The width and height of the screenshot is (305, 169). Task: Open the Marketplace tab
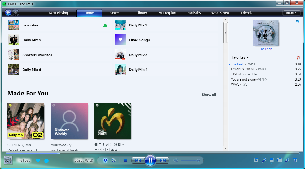168,13
